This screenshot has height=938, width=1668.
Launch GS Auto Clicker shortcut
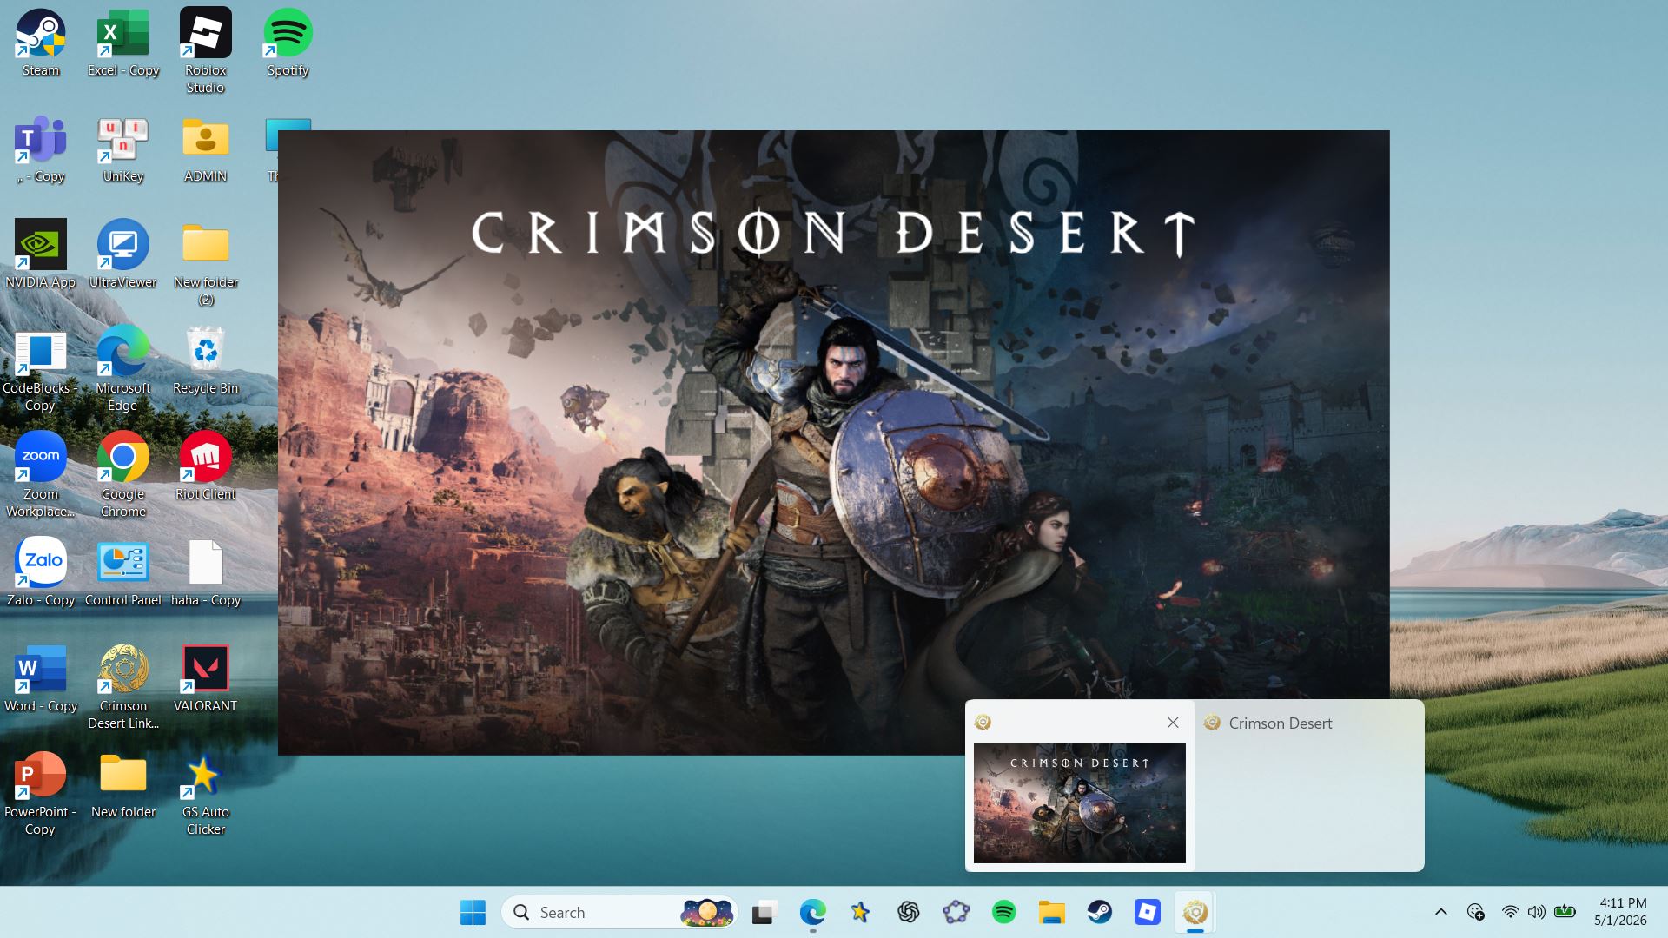[x=206, y=793]
